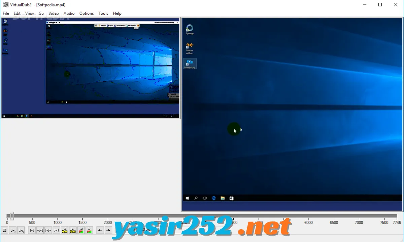The image size is (404, 242).
Task: Click File Explorer icon in output pane taskbar
Action: pos(223,198)
